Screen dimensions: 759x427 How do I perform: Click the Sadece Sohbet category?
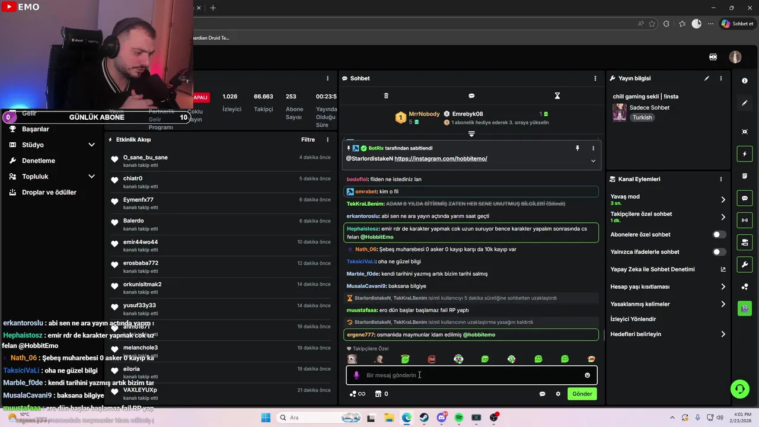click(650, 108)
